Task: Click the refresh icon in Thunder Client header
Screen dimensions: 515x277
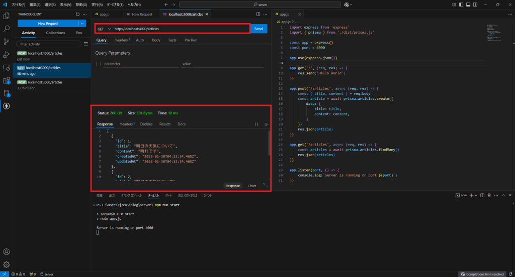Action: pyautogui.click(x=77, y=15)
